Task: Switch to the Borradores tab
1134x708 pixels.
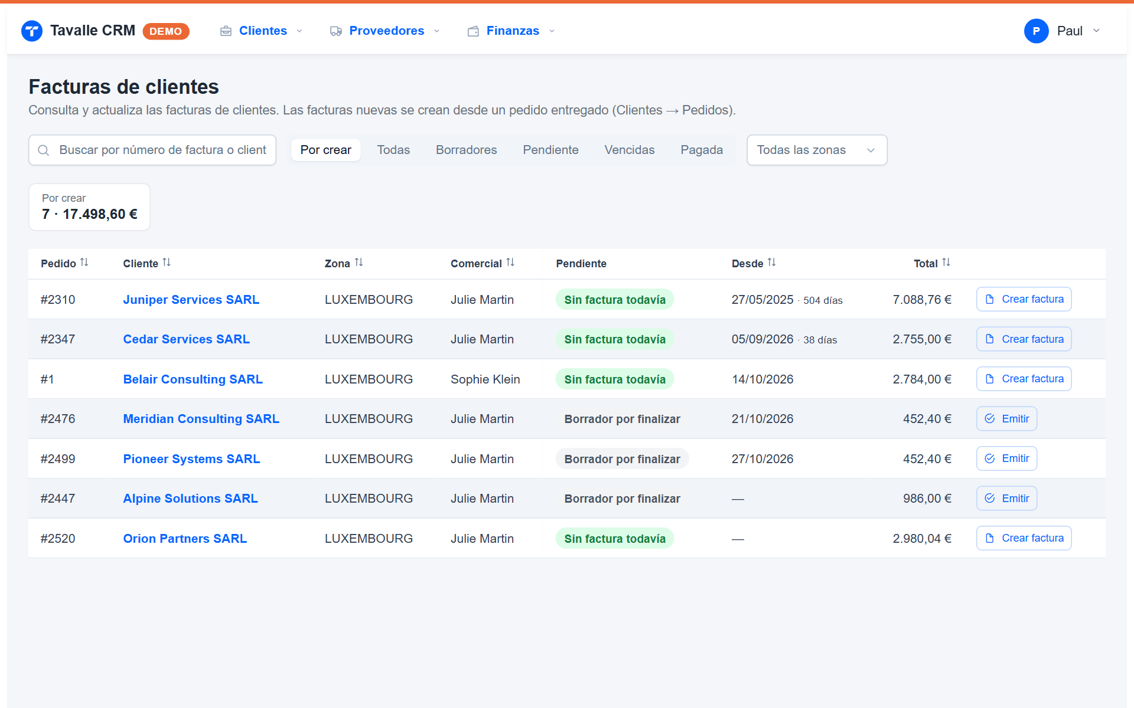Action: (466, 150)
